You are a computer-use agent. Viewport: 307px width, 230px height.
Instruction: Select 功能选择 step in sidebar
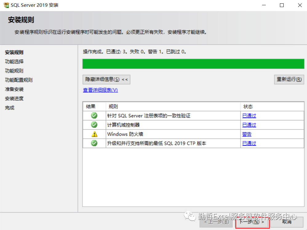click(x=14, y=61)
